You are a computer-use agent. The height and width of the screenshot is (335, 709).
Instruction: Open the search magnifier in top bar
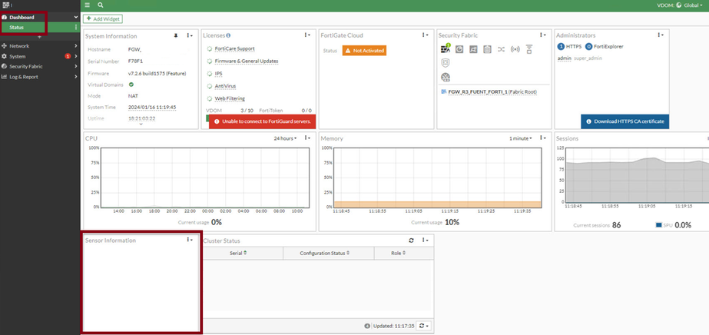point(101,5)
